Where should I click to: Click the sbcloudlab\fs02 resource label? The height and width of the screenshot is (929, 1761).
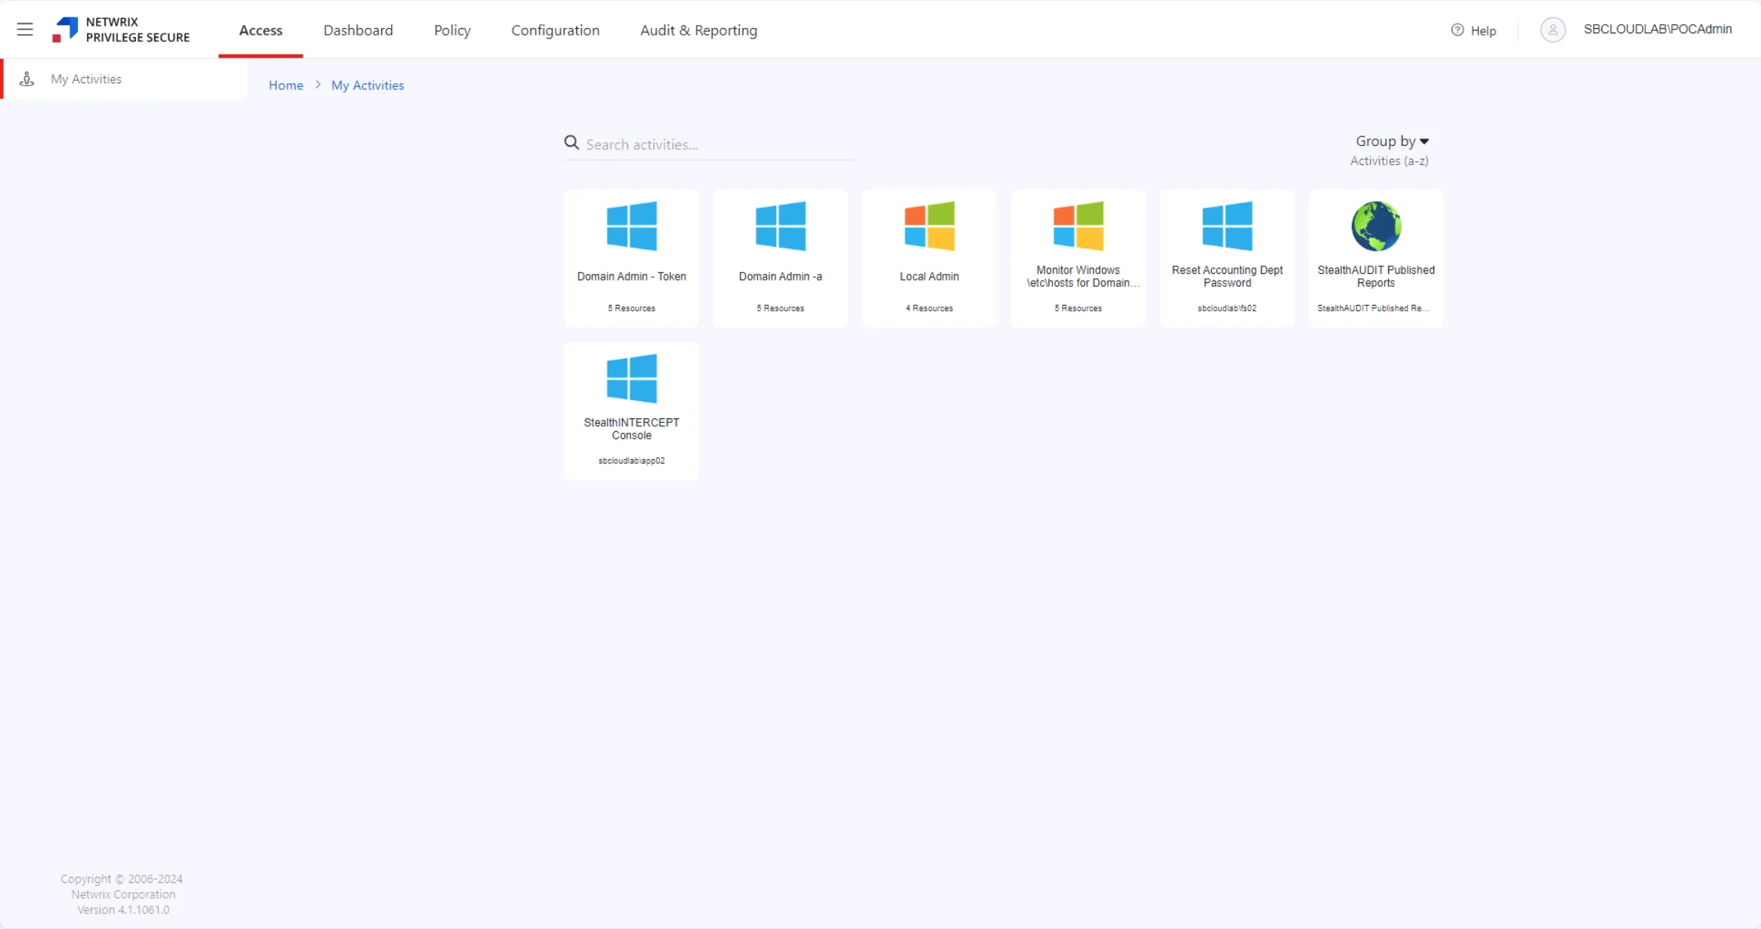(1227, 308)
